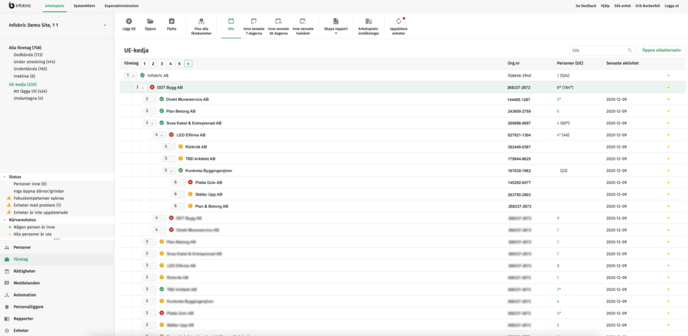Select Alla företag (758) filter

point(25,47)
